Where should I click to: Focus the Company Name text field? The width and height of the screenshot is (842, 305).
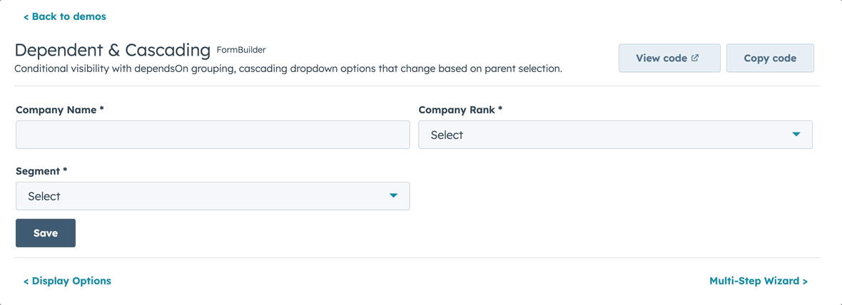tap(212, 135)
